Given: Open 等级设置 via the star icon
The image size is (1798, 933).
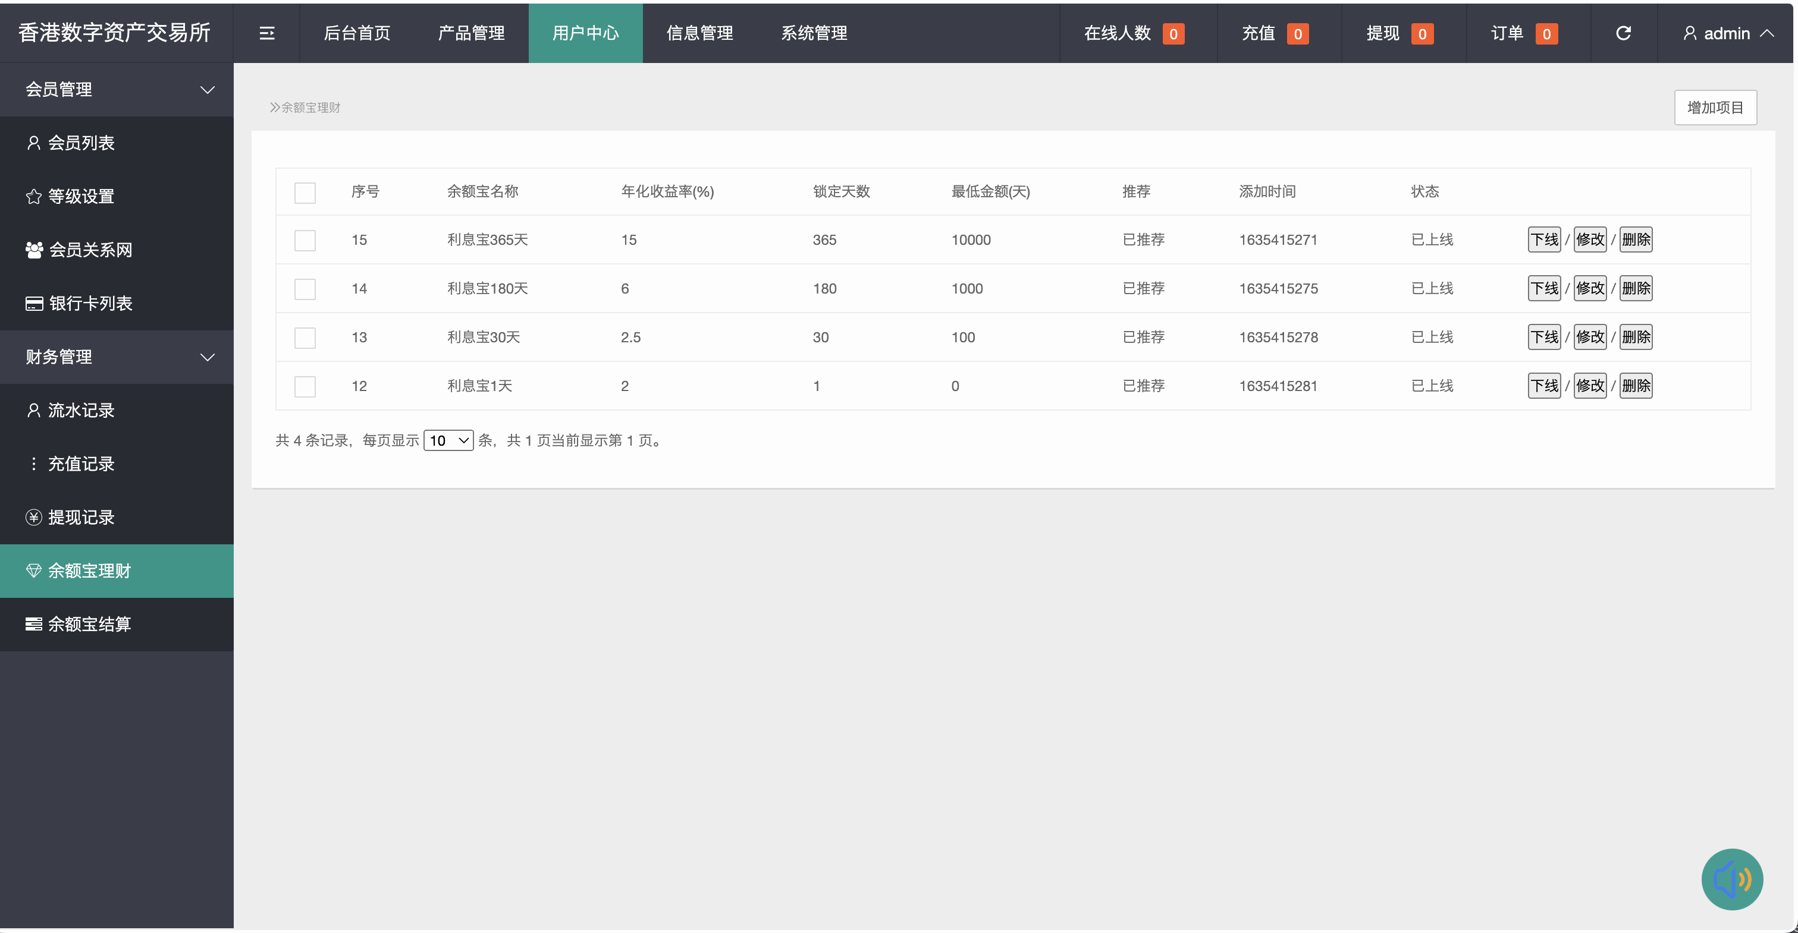Looking at the screenshot, I should point(33,196).
